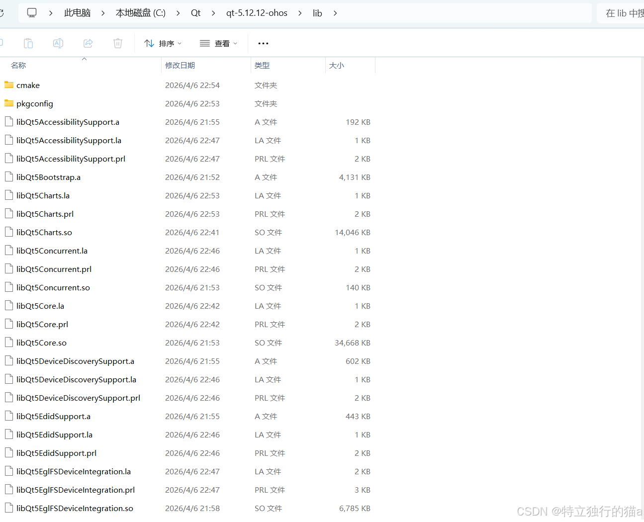Screen dimensions: 644x522
Task: Click file icon of libQt5EdidSupport.a
Action: point(9,416)
